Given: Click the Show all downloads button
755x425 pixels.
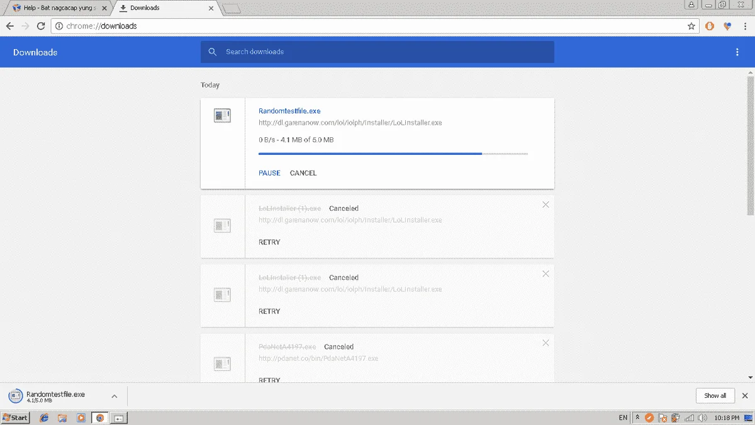Looking at the screenshot, I should [x=715, y=395].
